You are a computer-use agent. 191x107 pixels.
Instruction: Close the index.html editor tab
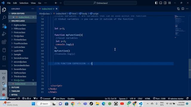(56, 9)
